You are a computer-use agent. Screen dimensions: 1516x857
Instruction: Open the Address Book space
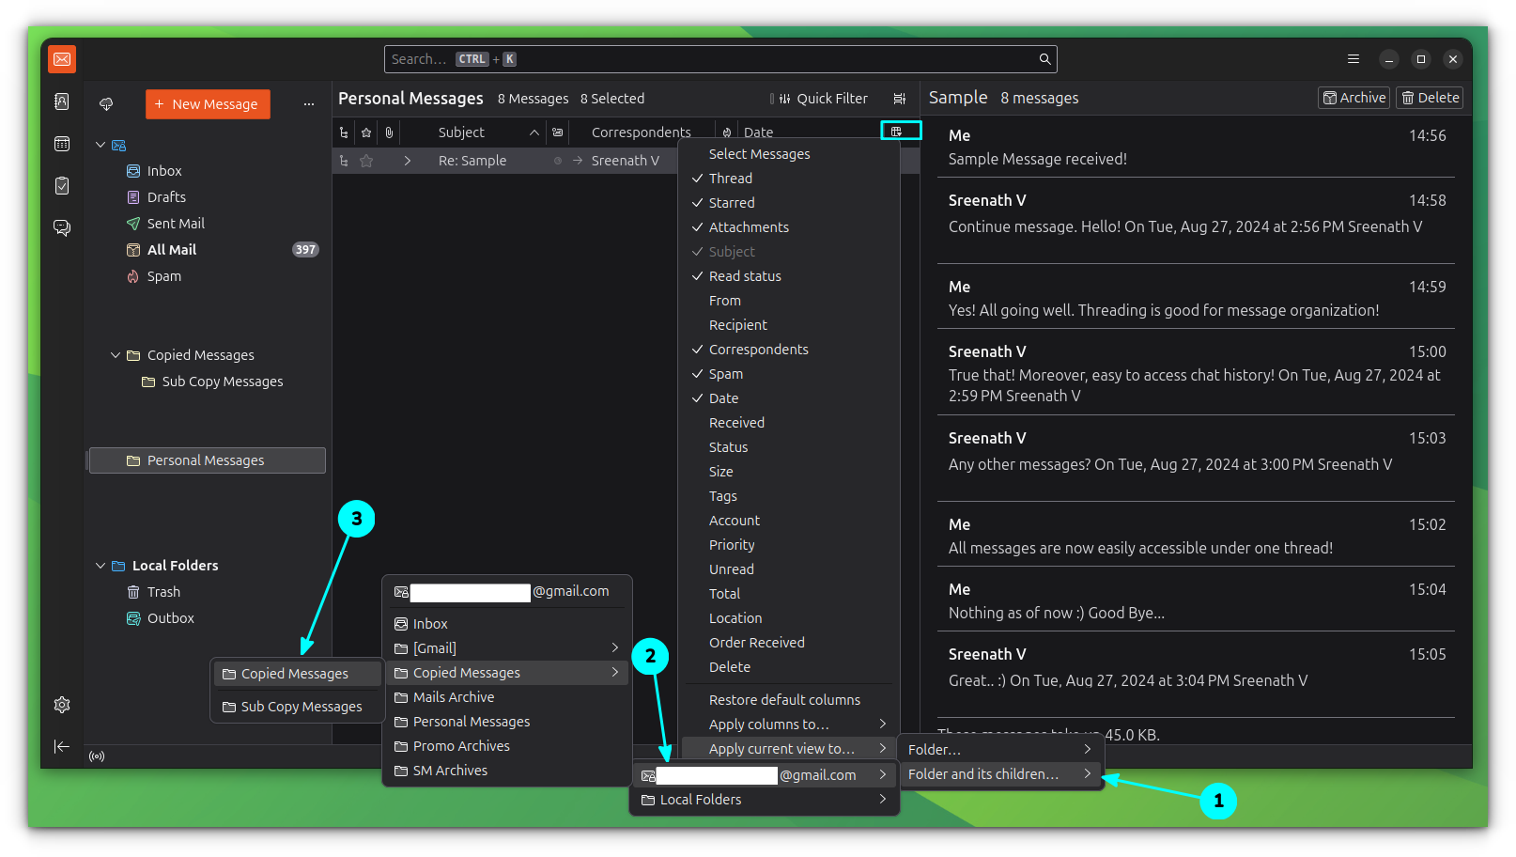coord(62,101)
